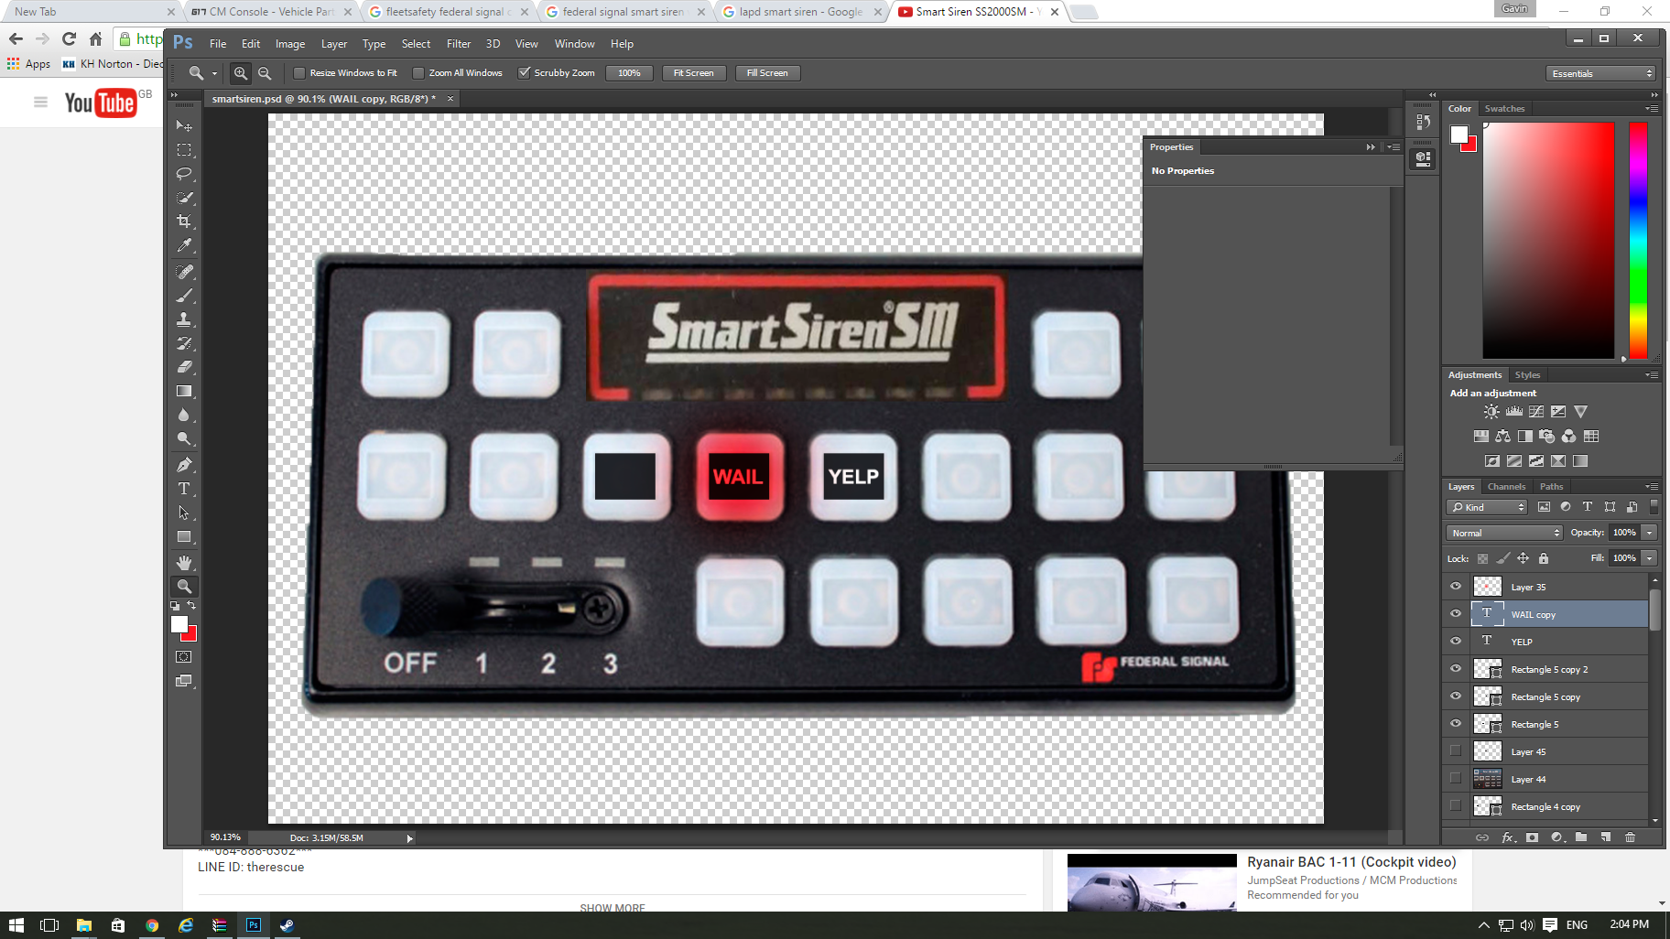Open the Filter menu

tap(459, 44)
